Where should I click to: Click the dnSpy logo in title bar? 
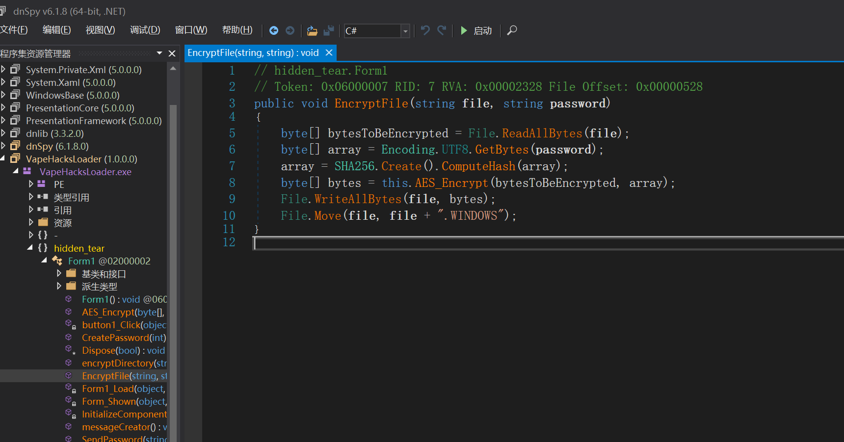coord(2,11)
